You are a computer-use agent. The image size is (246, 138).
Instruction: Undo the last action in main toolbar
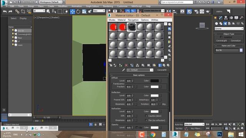[x=5, y=11]
